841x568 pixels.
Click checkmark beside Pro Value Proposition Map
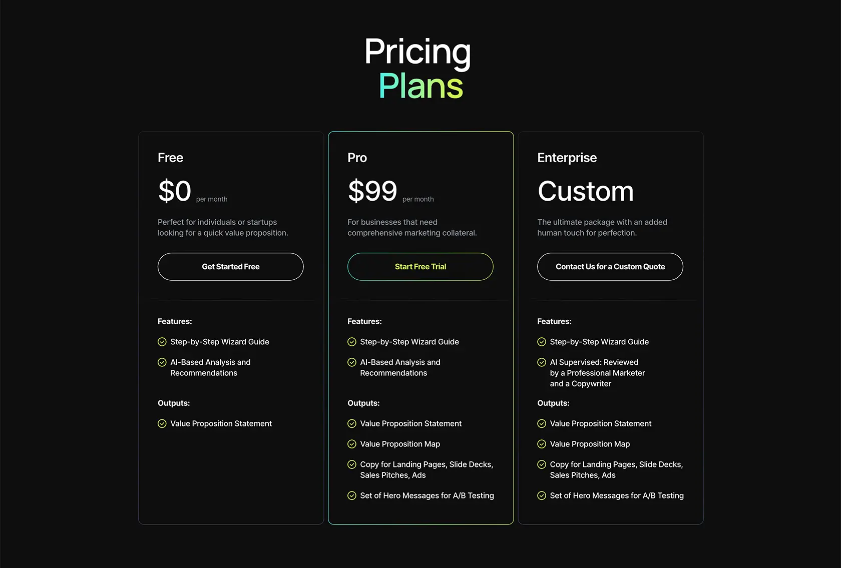[x=352, y=444]
